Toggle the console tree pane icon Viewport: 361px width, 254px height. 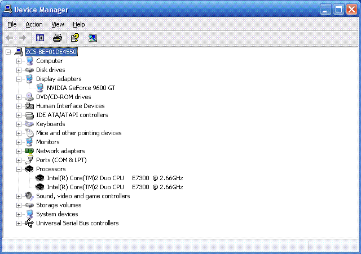40,38
